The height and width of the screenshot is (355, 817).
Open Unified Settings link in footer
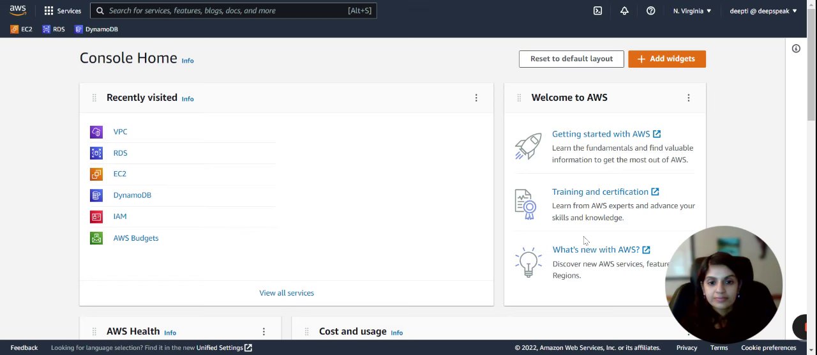(224, 348)
